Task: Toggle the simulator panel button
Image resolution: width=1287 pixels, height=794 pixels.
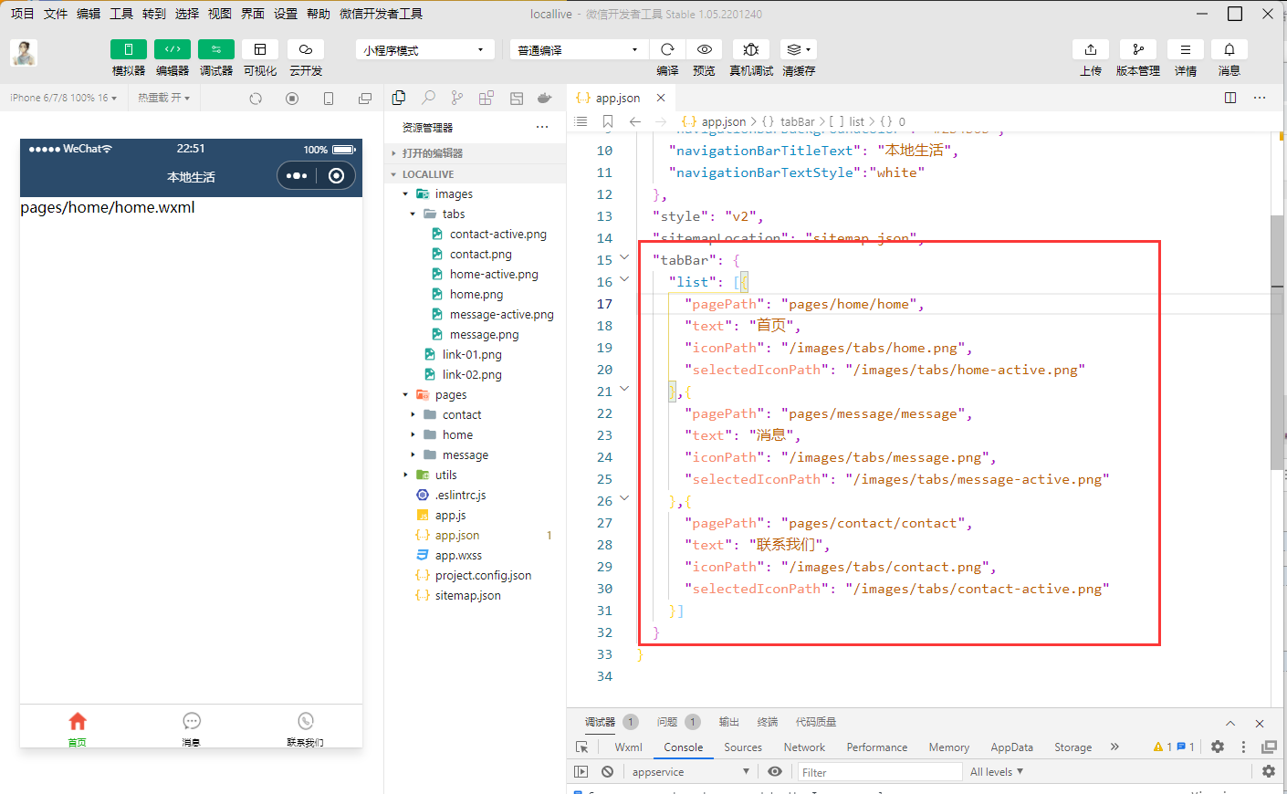Action: (129, 49)
